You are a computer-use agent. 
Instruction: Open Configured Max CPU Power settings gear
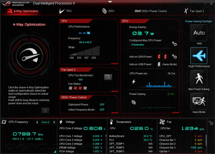click(174, 44)
